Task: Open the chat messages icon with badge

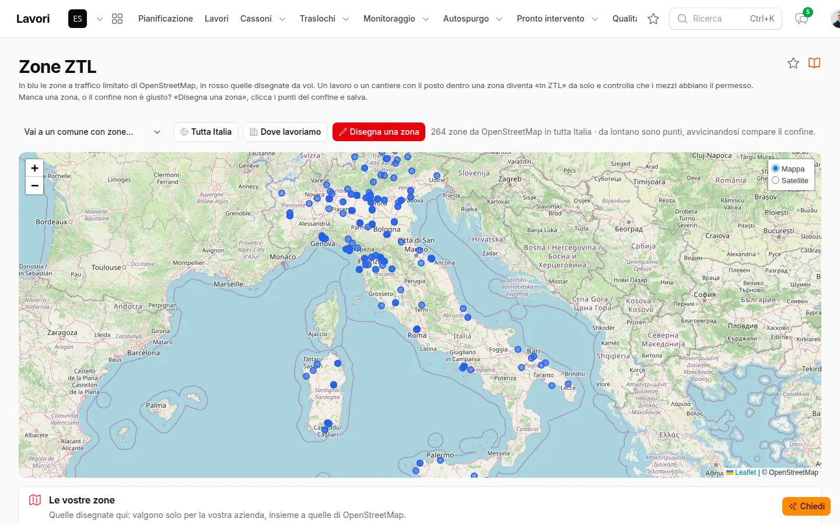Action: (x=802, y=19)
